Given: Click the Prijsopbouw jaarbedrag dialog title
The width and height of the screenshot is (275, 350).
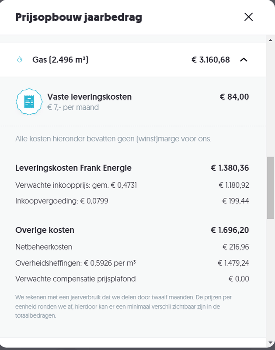Looking at the screenshot, I should pos(79,17).
